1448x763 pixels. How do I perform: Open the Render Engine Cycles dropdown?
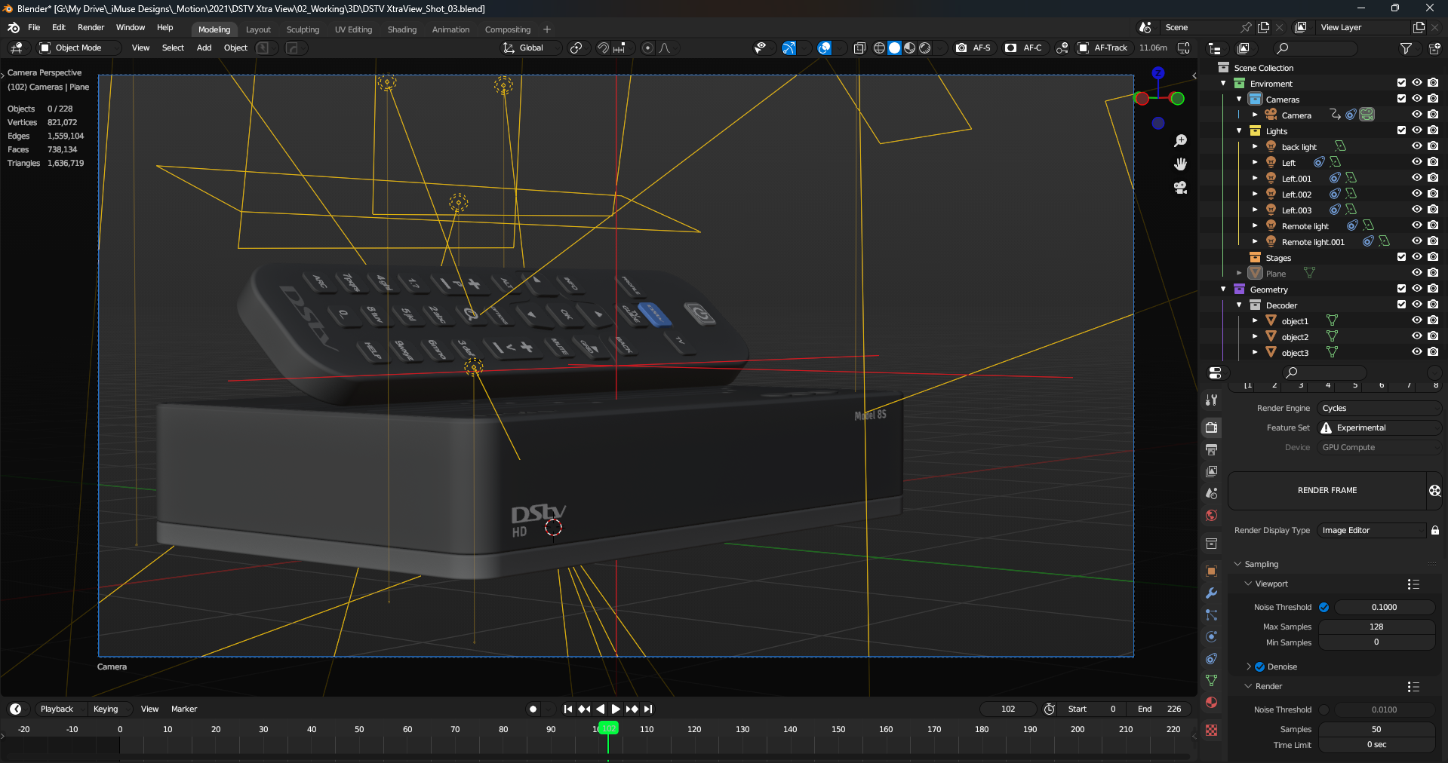click(x=1379, y=408)
